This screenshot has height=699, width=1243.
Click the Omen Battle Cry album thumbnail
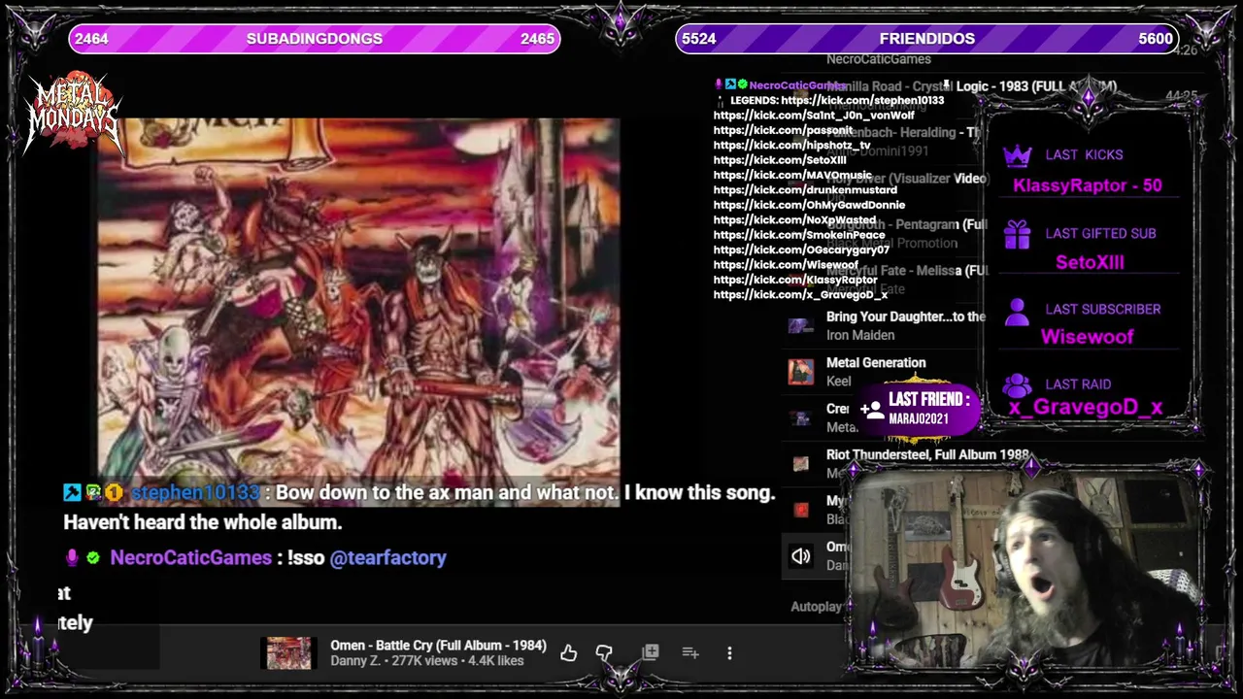[x=289, y=653]
